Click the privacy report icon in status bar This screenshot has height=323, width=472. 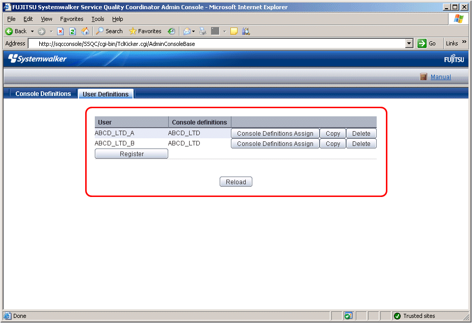[x=348, y=316]
